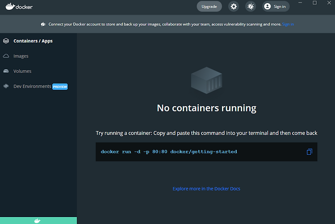335x224 pixels.
Task: Maximize the Docker Desktop window
Action: [x=315, y=3]
